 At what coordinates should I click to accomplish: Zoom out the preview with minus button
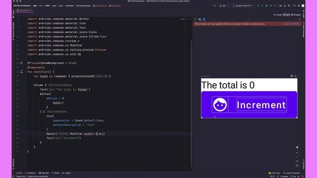point(297,157)
